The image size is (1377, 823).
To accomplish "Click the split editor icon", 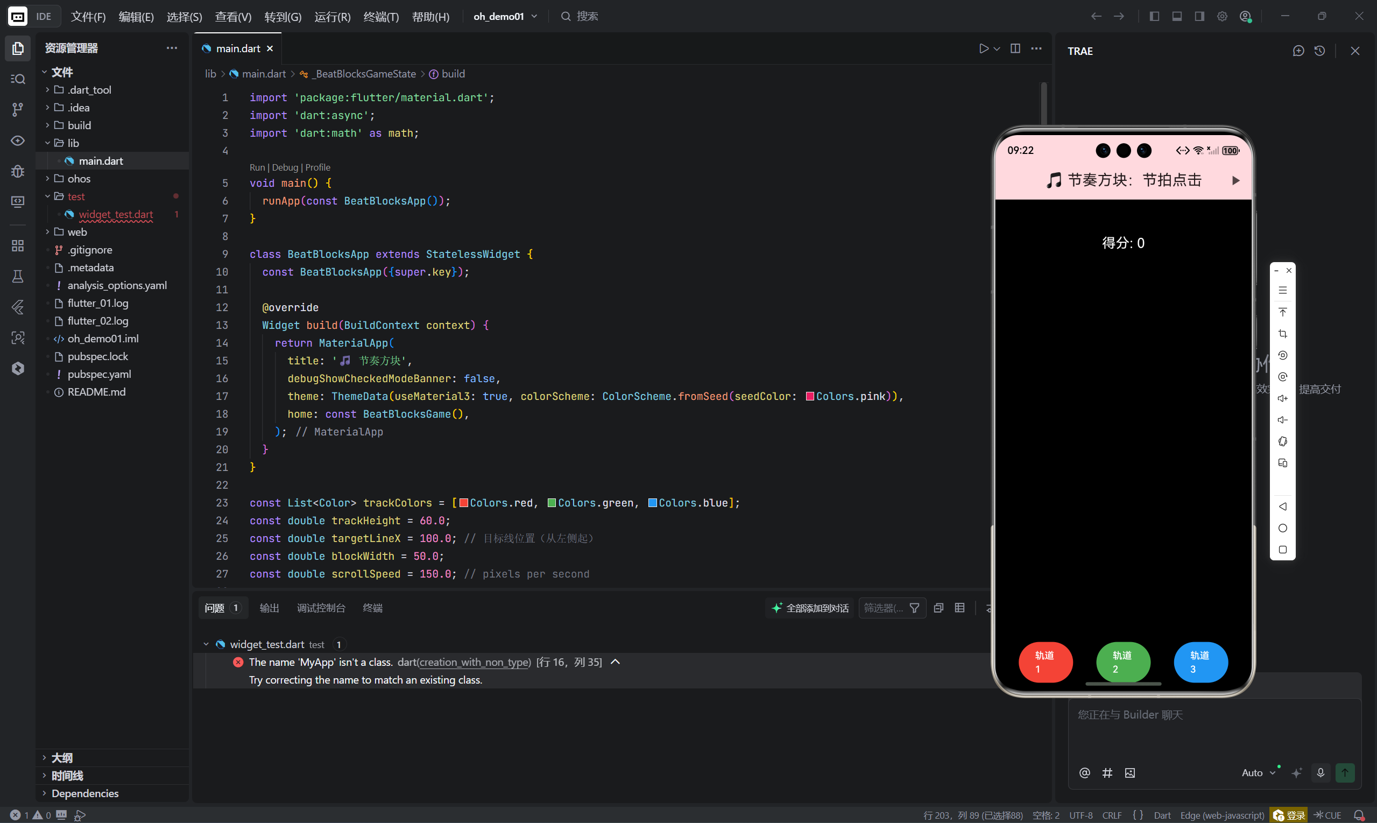I will coord(1015,49).
